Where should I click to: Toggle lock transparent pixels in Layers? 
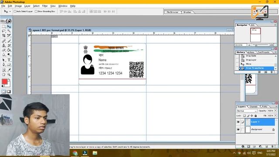245,116
